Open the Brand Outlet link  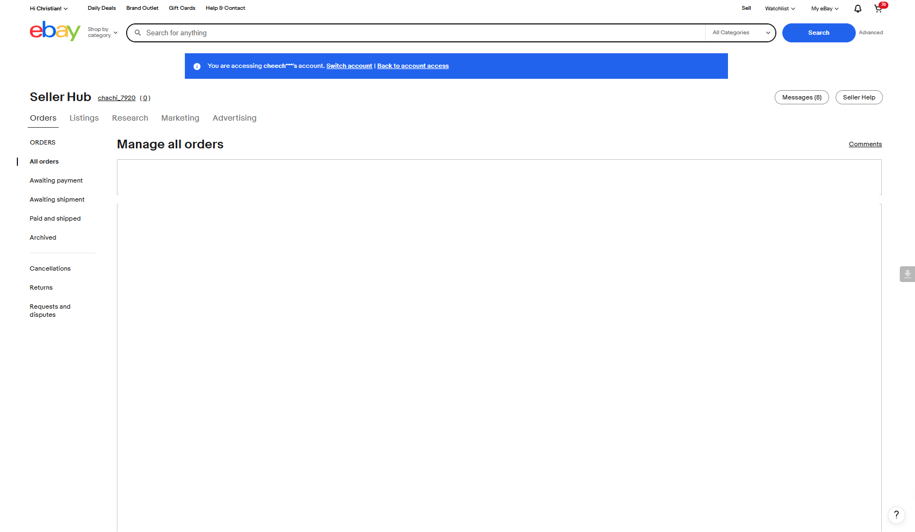(142, 8)
